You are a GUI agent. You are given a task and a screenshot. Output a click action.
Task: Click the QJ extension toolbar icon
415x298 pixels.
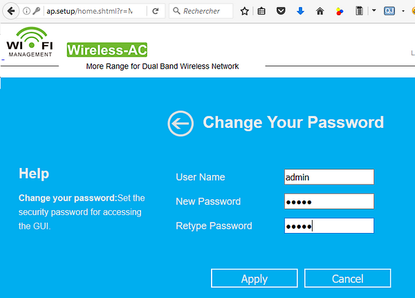pyautogui.click(x=389, y=11)
